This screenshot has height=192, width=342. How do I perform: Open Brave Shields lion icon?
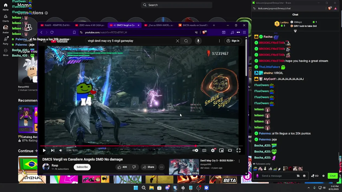coord(205,32)
